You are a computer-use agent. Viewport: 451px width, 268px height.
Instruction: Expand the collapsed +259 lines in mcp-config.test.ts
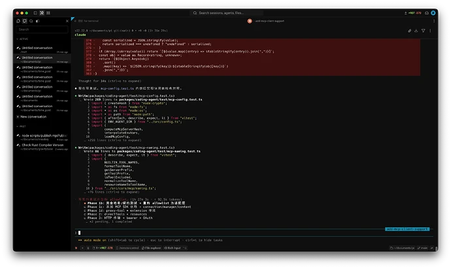112,141
